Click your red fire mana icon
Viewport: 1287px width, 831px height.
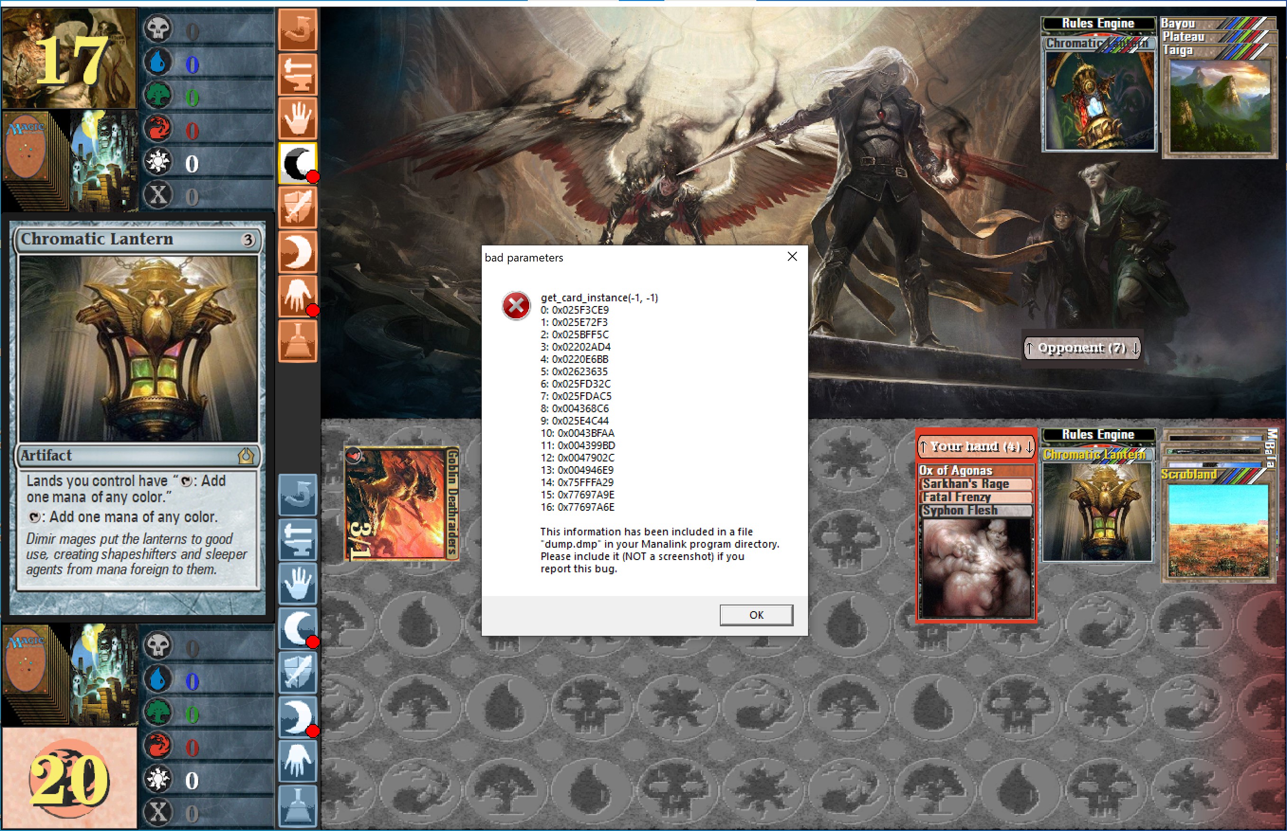158,745
